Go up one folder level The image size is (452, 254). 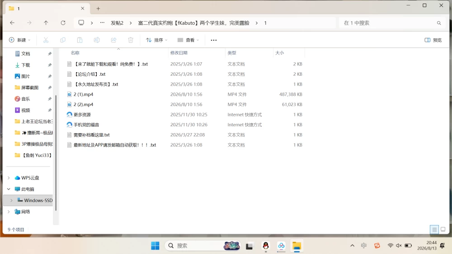(x=46, y=23)
